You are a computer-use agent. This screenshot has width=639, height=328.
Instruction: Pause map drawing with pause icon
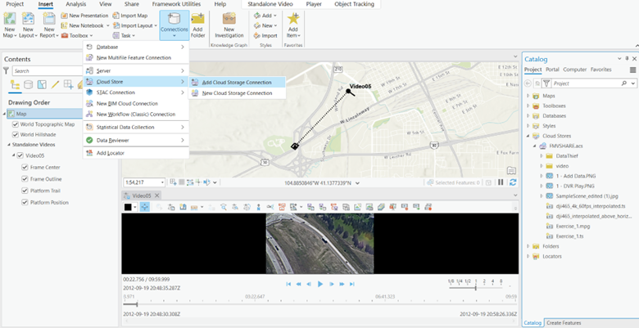[x=500, y=182]
